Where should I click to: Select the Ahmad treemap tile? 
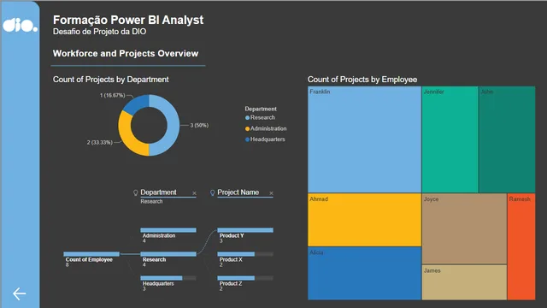365,220
